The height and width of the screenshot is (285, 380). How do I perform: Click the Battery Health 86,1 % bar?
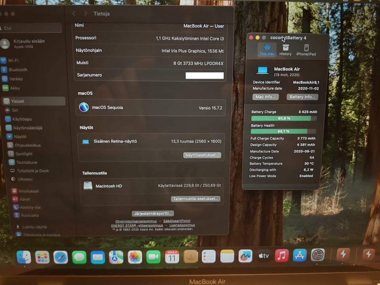(x=283, y=131)
